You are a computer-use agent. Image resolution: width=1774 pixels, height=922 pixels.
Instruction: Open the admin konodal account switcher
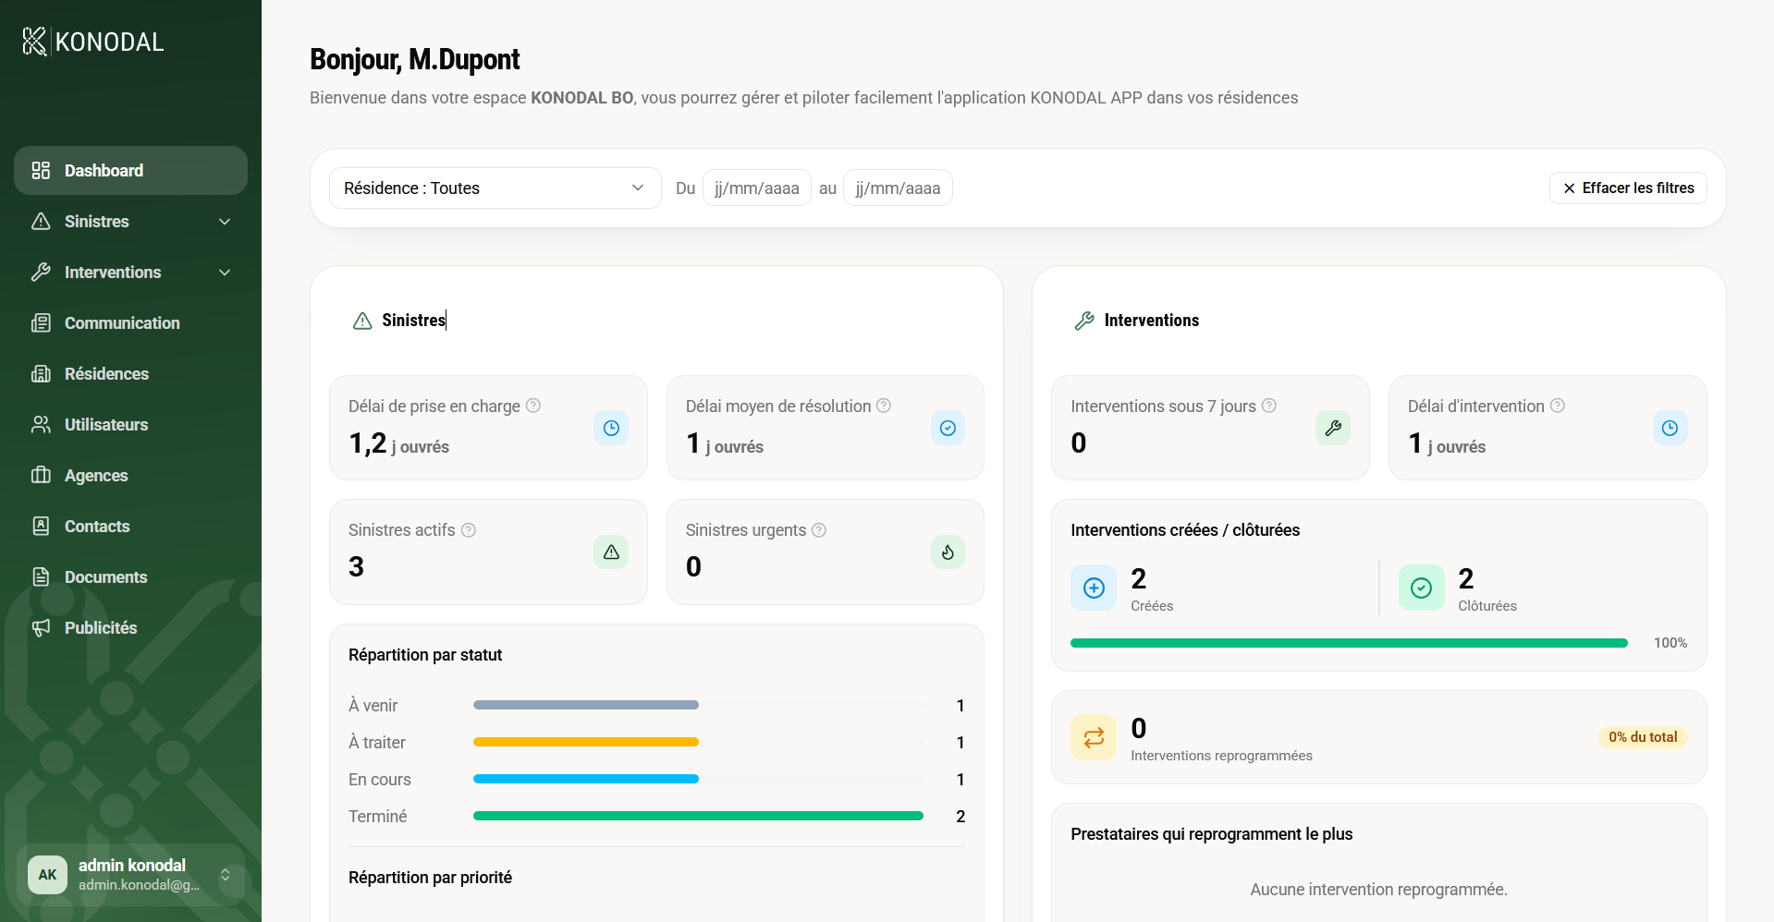tap(130, 874)
